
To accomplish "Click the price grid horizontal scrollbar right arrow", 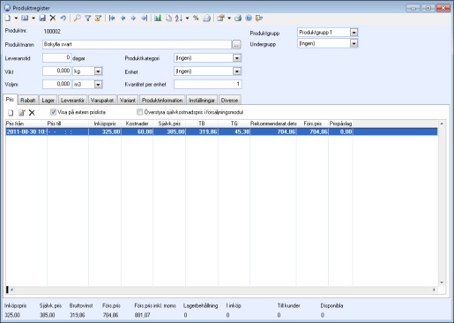I will [x=434, y=289].
